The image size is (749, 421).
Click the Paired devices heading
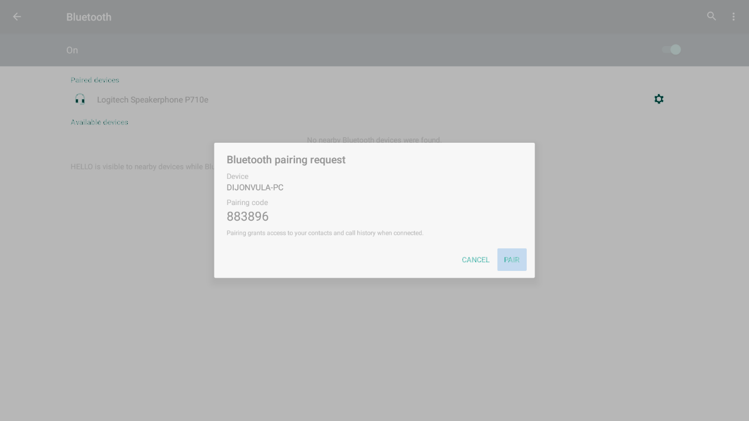click(x=95, y=80)
